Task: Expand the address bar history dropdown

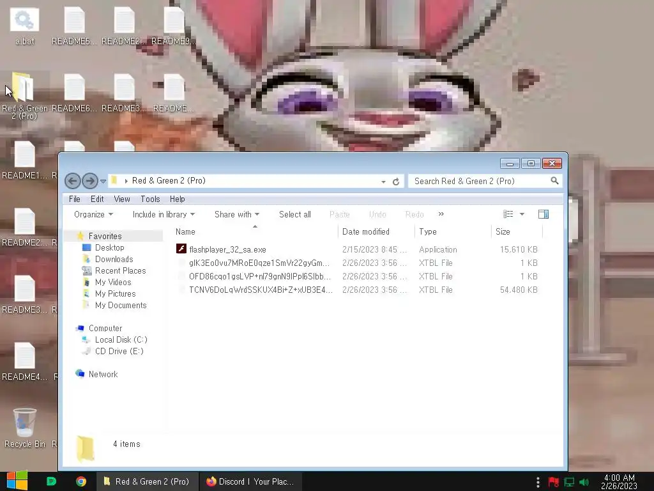Action: (383, 182)
